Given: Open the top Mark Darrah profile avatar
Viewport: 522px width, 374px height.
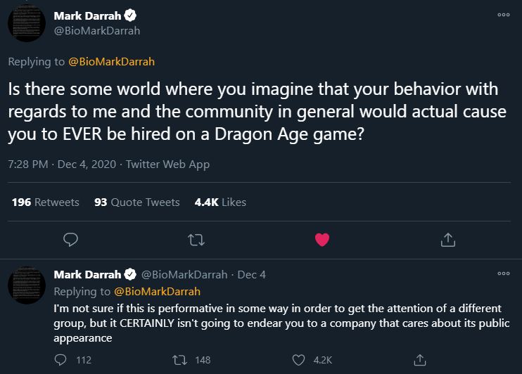Looking at the screenshot, I should 27,23.
